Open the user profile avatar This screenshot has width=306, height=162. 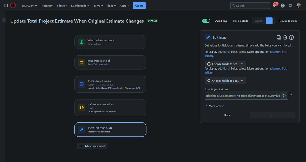(299, 6)
